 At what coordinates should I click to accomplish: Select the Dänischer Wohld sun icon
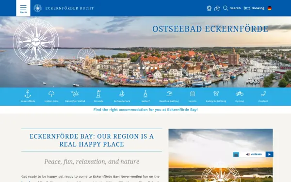click(75, 94)
